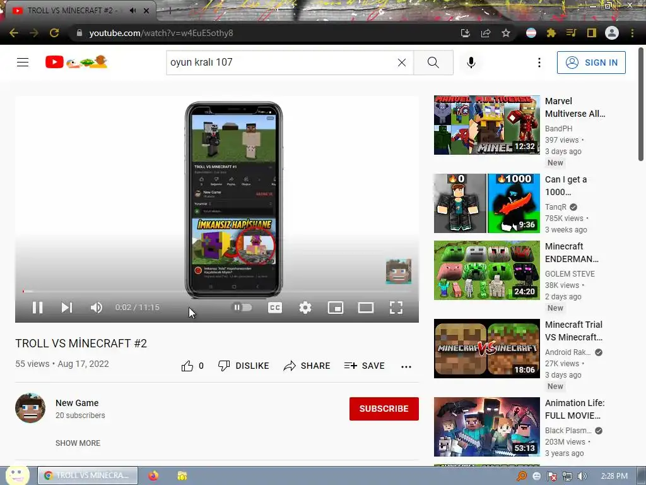Open a new browser tab
The image size is (646, 485).
[x=170, y=11]
